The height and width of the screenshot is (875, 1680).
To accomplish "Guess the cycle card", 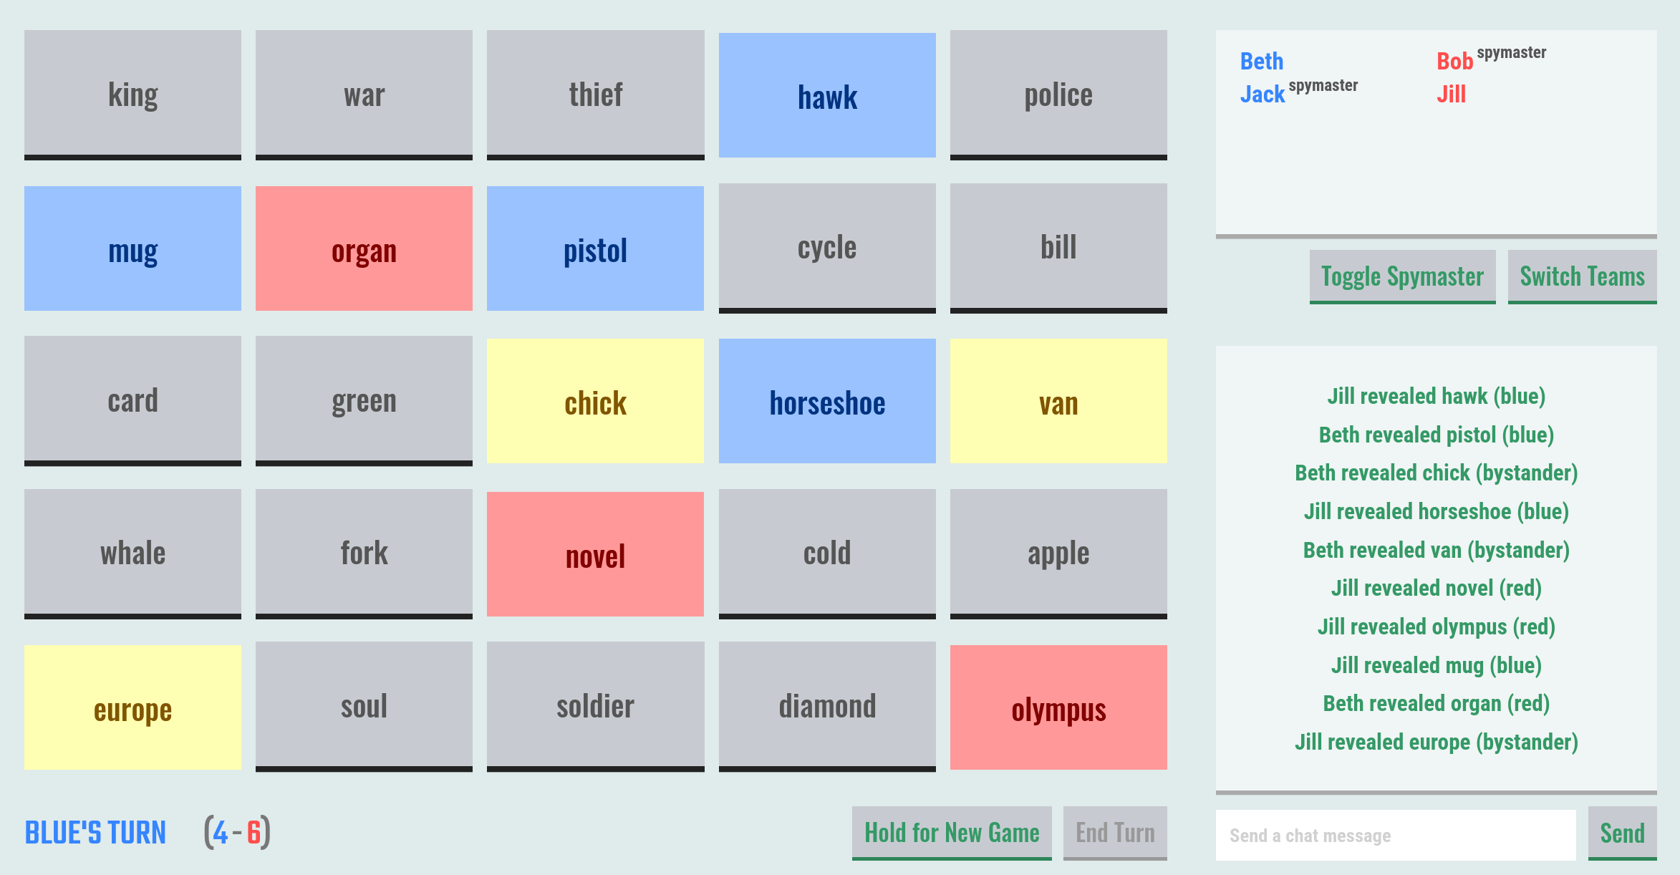I will [827, 248].
